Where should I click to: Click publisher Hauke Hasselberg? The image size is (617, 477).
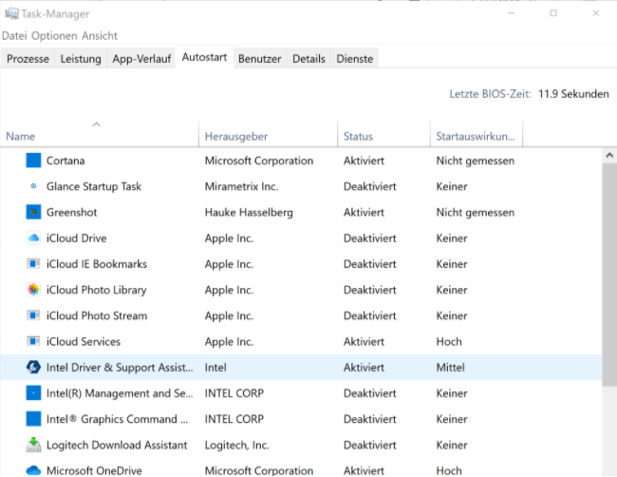point(249,212)
